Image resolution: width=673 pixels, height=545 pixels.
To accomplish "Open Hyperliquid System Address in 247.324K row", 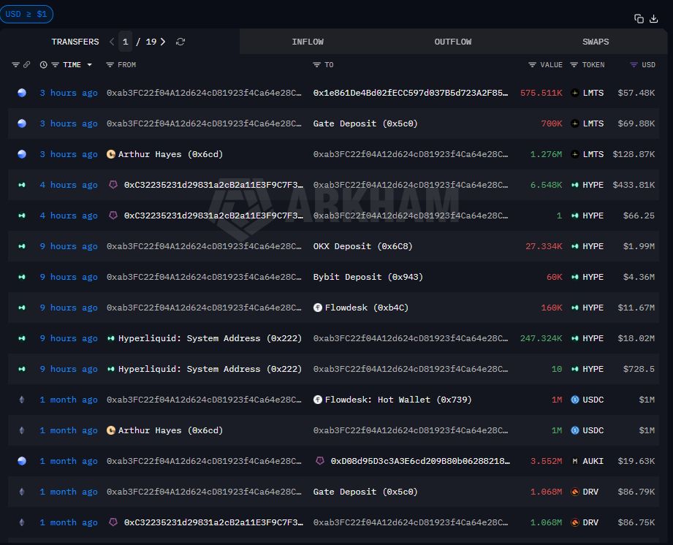I will (x=210, y=338).
